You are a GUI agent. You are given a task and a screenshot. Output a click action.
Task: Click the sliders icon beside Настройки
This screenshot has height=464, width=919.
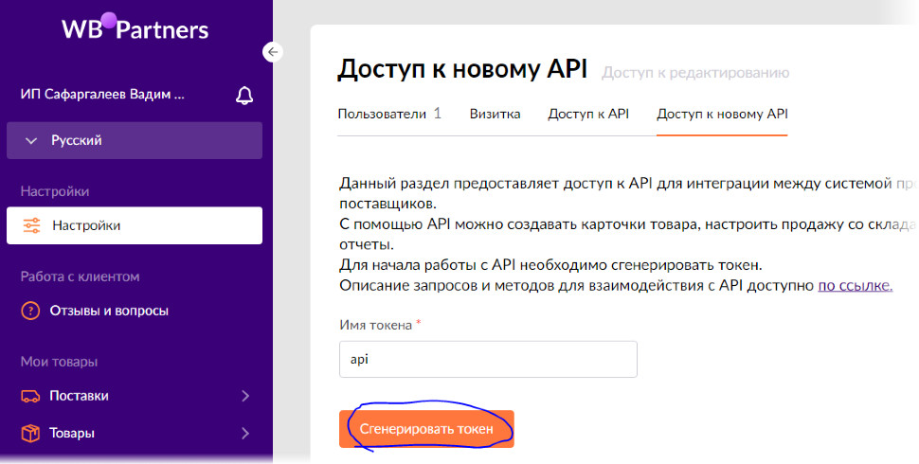tap(31, 225)
